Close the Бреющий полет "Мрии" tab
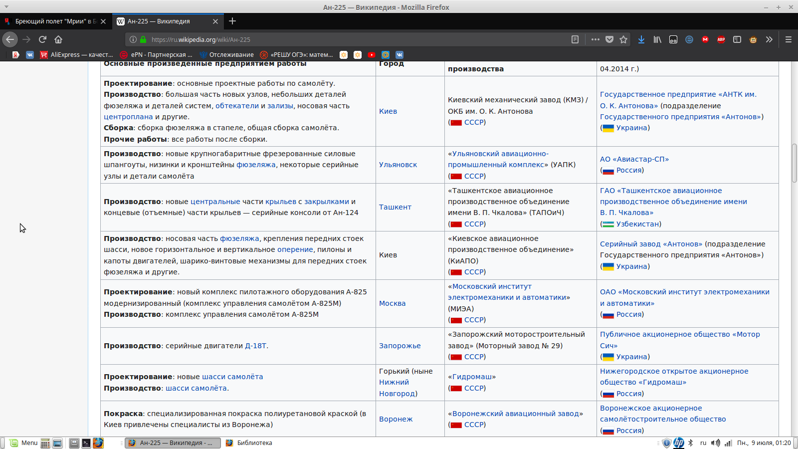 [x=103, y=21]
